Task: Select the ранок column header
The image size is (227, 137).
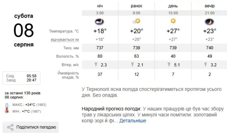Action: [137, 6]
